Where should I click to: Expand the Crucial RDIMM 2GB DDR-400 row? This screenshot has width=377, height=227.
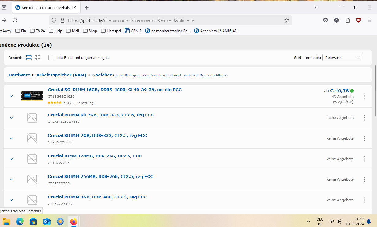[11, 200]
